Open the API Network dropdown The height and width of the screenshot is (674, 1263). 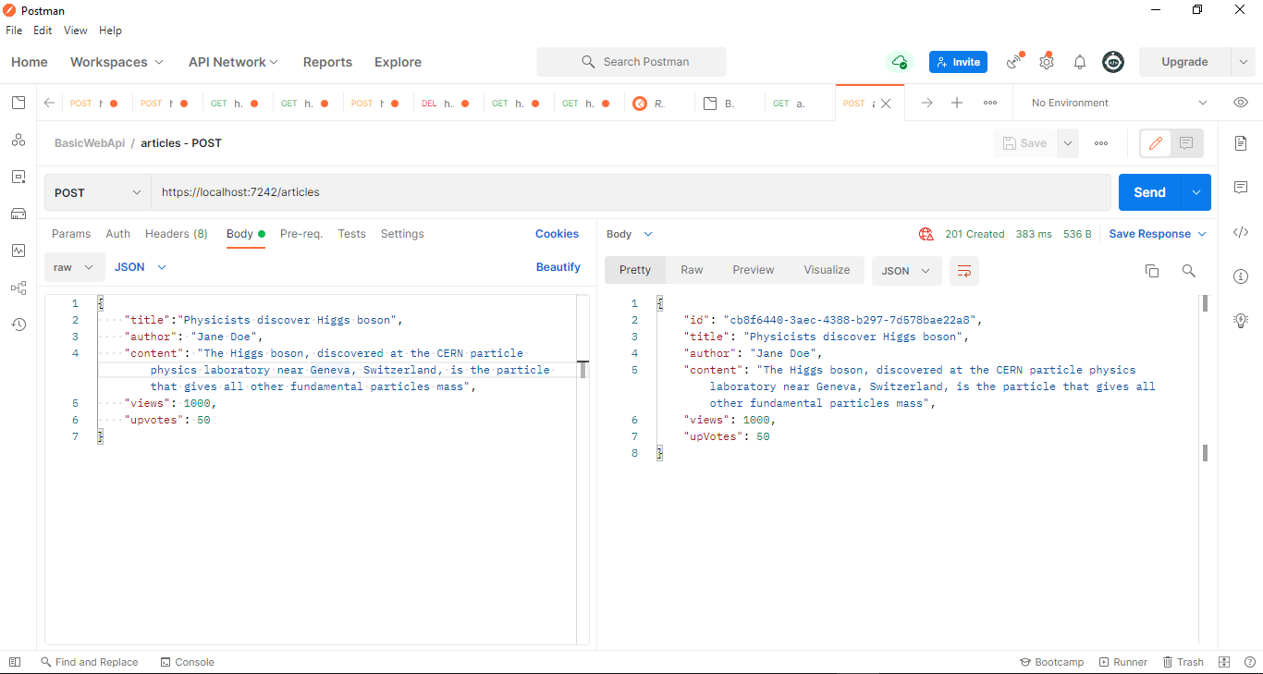click(x=233, y=62)
